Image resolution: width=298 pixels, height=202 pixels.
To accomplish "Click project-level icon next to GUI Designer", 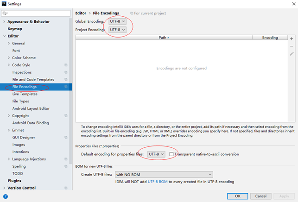I will (66, 137).
